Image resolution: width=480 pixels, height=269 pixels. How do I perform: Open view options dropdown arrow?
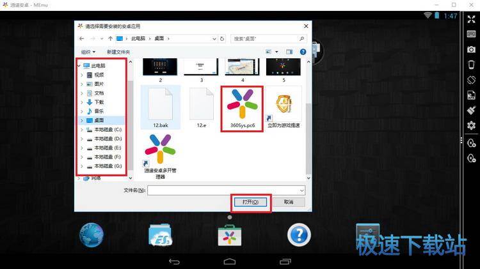point(276,52)
